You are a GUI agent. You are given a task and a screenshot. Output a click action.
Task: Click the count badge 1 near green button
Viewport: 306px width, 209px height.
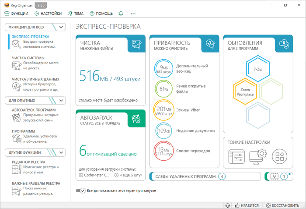(x=284, y=176)
